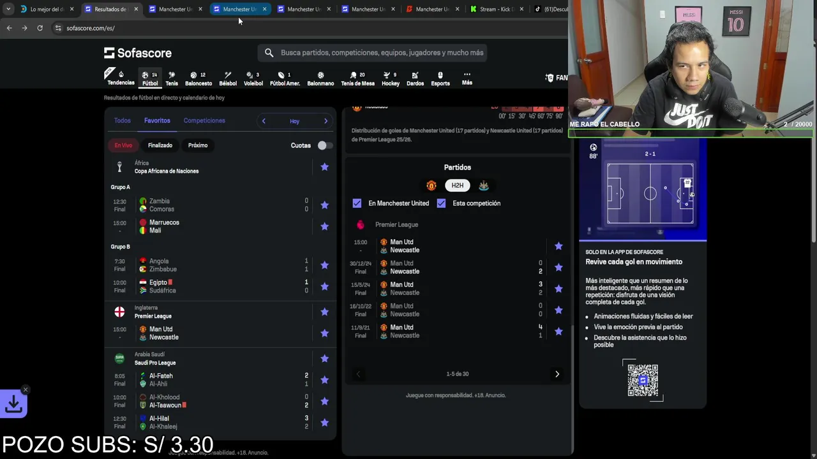This screenshot has height=459, width=817.
Task: Select the Manchester United crest in Partidos
Action: pos(431,186)
